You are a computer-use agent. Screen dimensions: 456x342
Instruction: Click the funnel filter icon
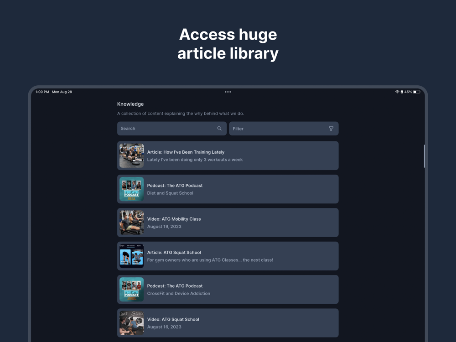(331, 129)
